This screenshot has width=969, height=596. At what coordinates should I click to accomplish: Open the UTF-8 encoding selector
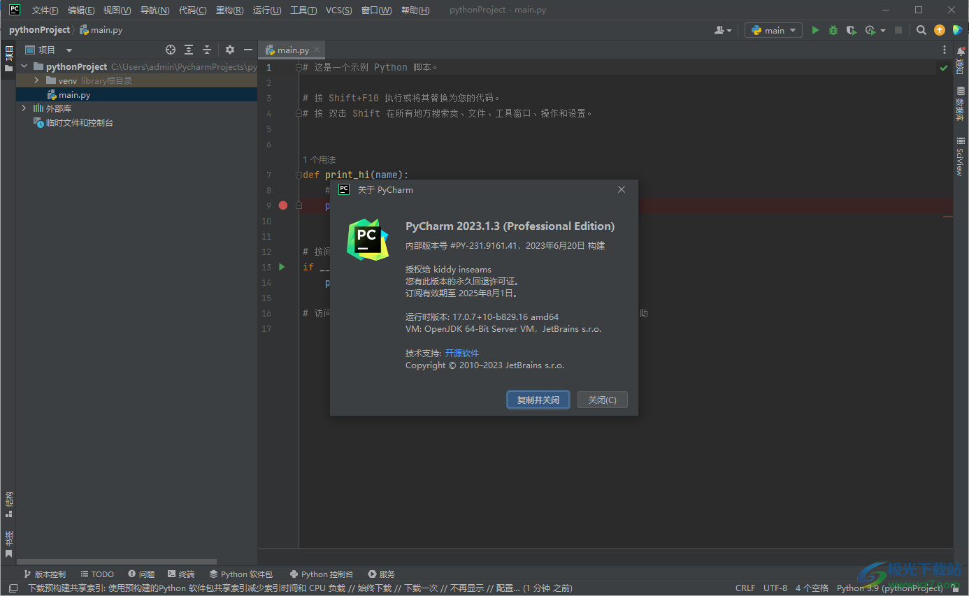[x=775, y=588]
